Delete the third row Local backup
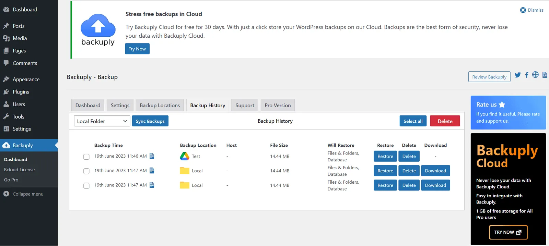This screenshot has width=549, height=246. [409, 185]
